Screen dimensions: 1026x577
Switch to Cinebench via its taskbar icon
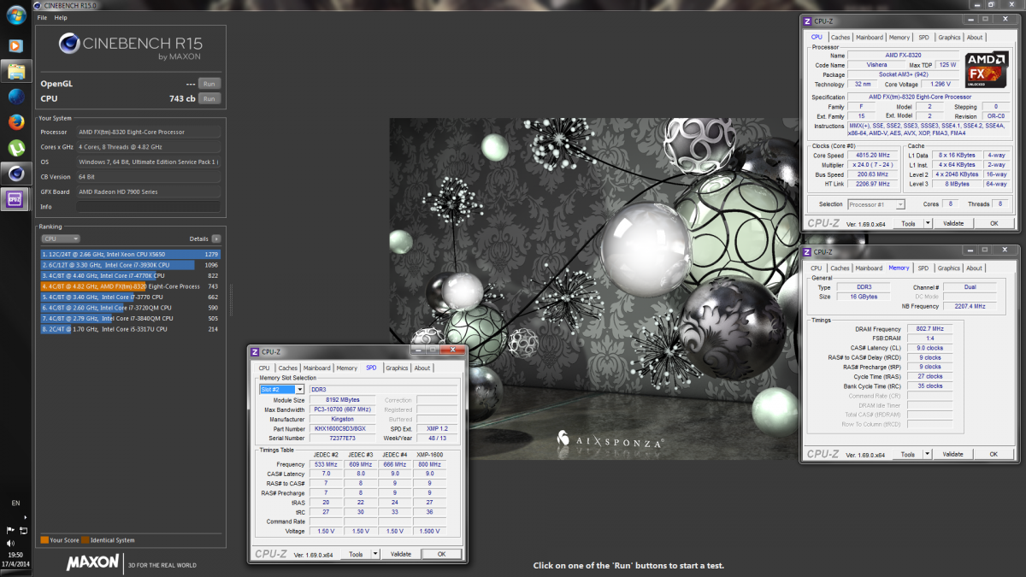tap(15, 173)
